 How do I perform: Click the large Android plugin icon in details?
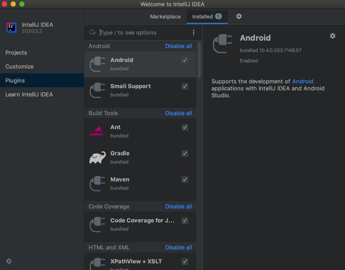coord(222,44)
